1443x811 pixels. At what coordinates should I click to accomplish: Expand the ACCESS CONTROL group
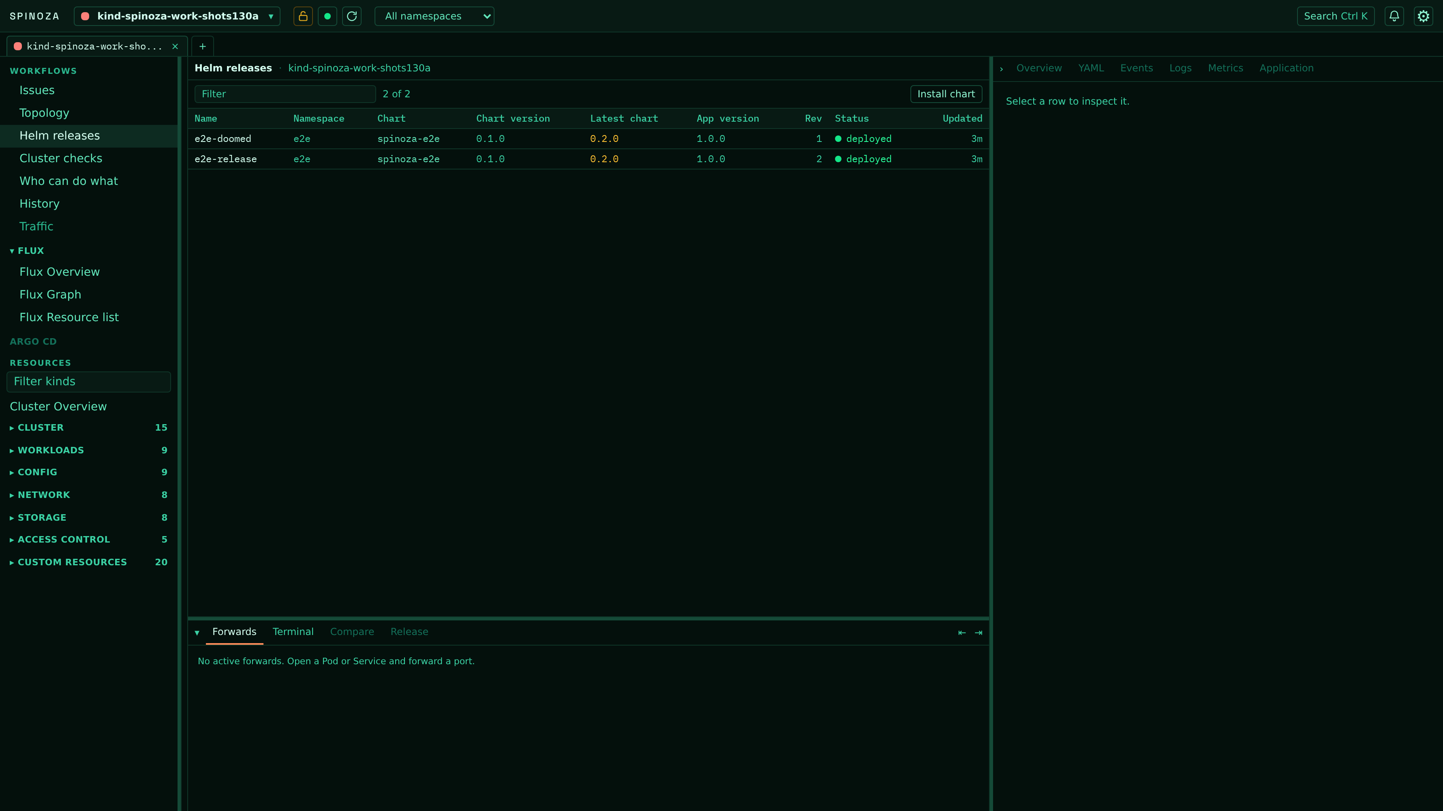[88, 540]
